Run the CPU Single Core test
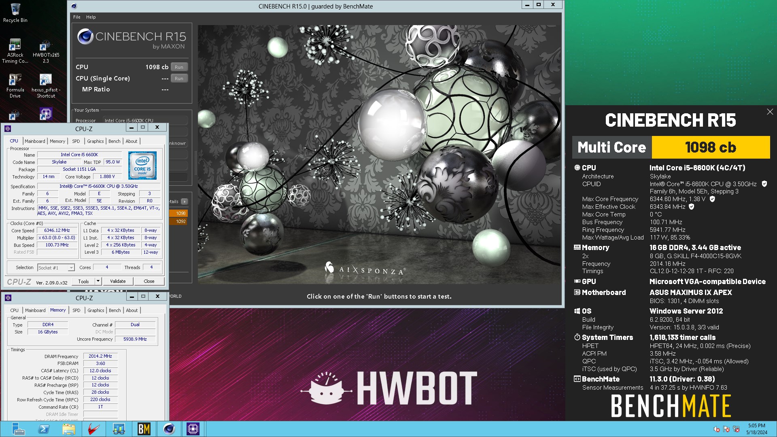Image resolution: width=777 pixels, height=437 pixels. point(179,78)
